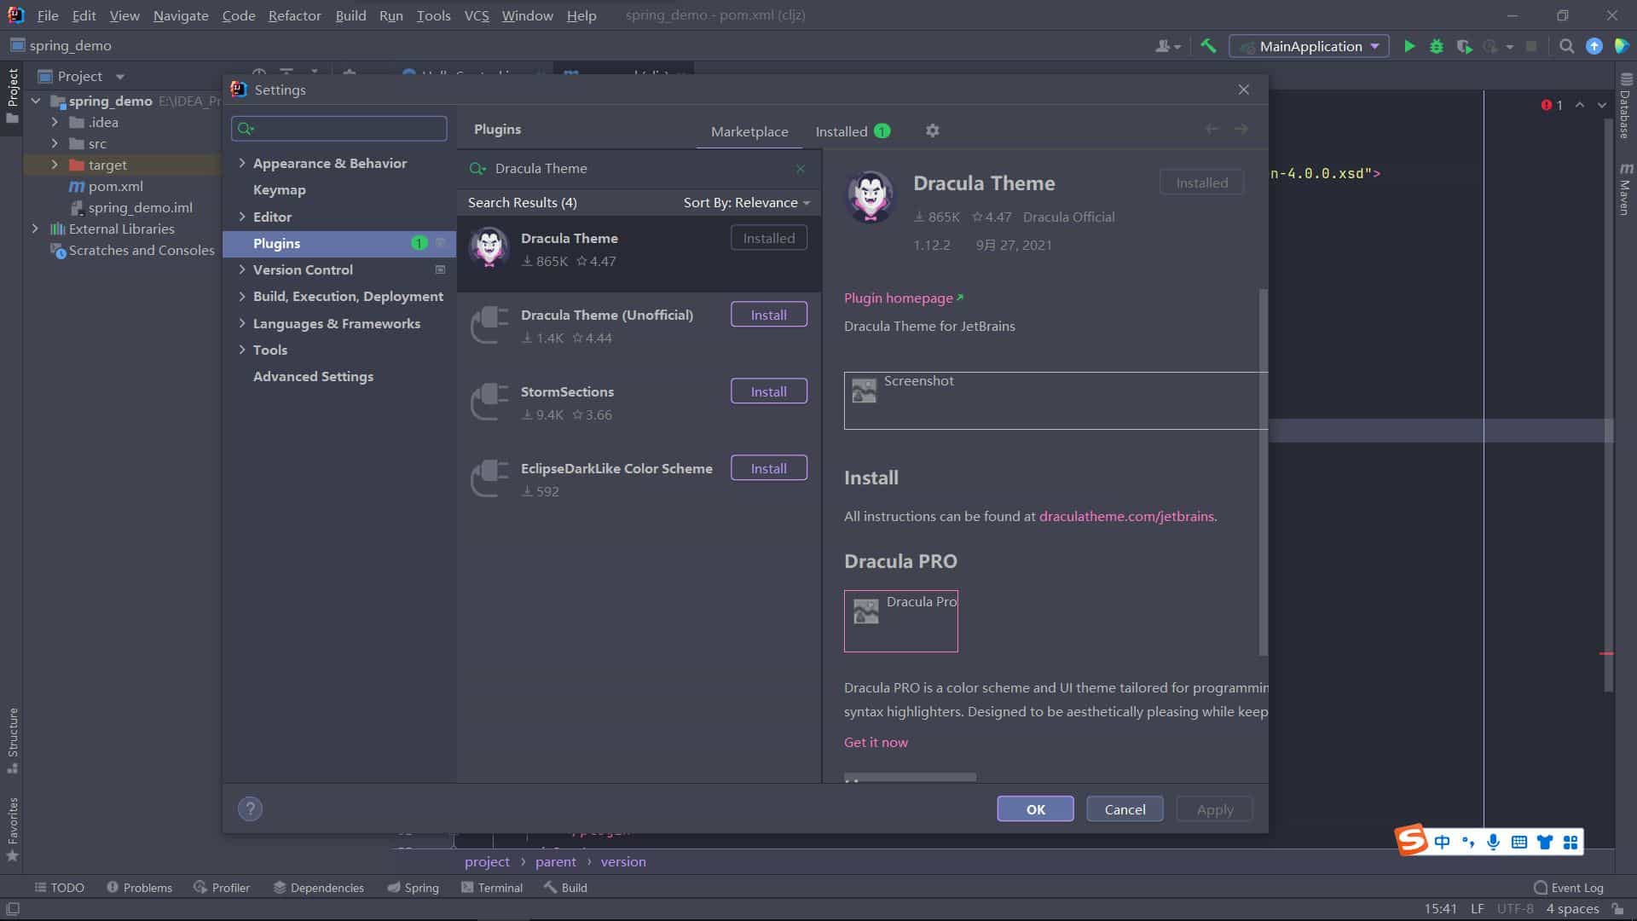Screen dimensions: 1637x921
Task: Click the Settings search input field
Action: (338, 129)
